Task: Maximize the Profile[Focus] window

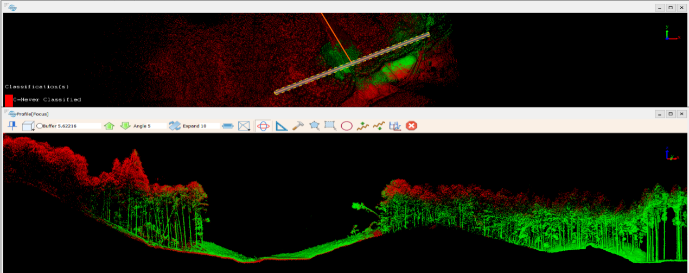Action: (x=670, y=114)
